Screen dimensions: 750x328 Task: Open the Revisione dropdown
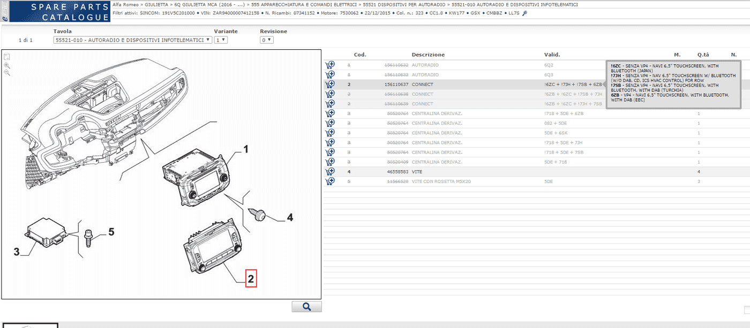[x=267, y=40]
